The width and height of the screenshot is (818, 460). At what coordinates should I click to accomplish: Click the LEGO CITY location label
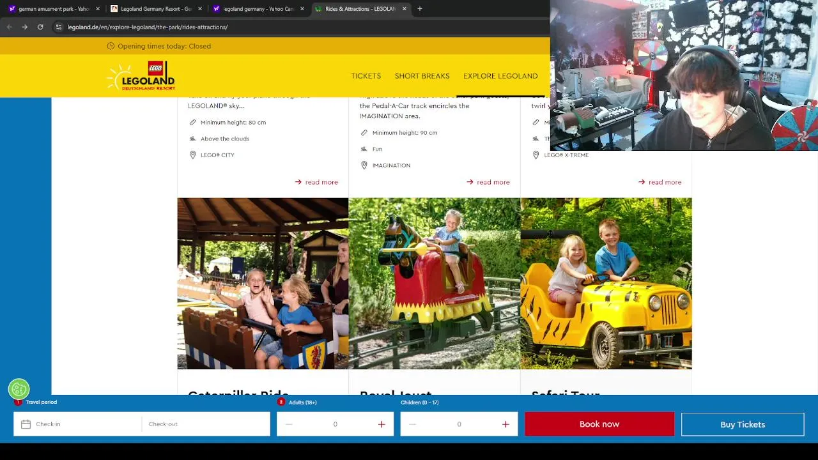pyautogui.click(x=217, y=155)
